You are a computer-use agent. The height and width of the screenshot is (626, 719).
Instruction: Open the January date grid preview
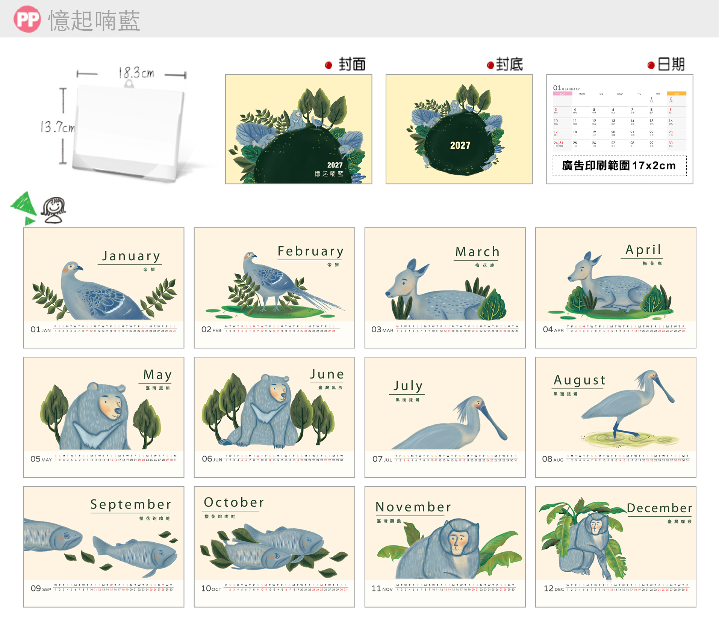(x=620, y=129)
